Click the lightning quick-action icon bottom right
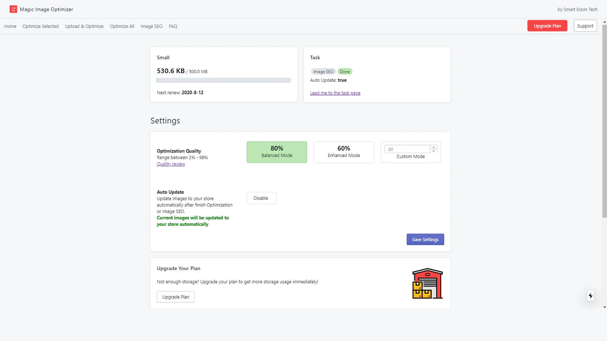This screenshot has height=341, width=607. [x=590, y=296]
